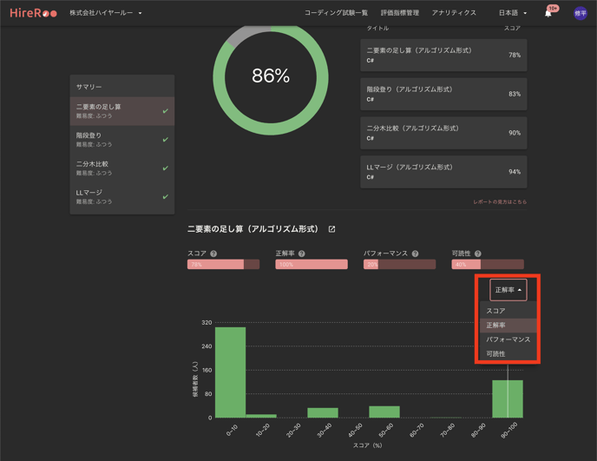Open LLマージ (アルゴリズム形式) score card
597x461 pixels.
coord(443,171)
